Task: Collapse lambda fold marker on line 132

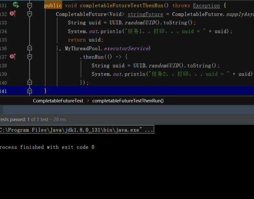Action: coord(29,14)
